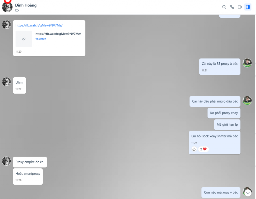The width and height of the screenshot is (256, 199).
Task: Click the contact name Đinh Hoàng
Action: click(26, 5)
